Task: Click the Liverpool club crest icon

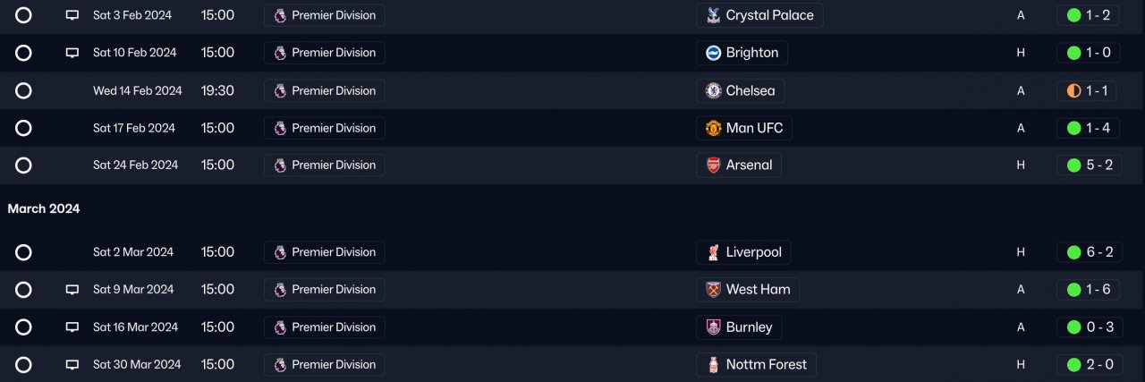Action: 713,252
